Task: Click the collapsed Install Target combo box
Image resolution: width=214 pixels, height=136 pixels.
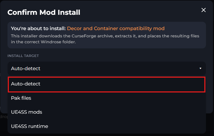Action: [x=107, y=69]
